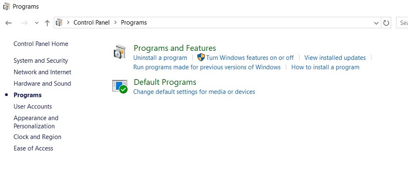Viewport: 408px width, 175px height.
Task: Open Ease of Access category
Action: [x=33, y=148]
